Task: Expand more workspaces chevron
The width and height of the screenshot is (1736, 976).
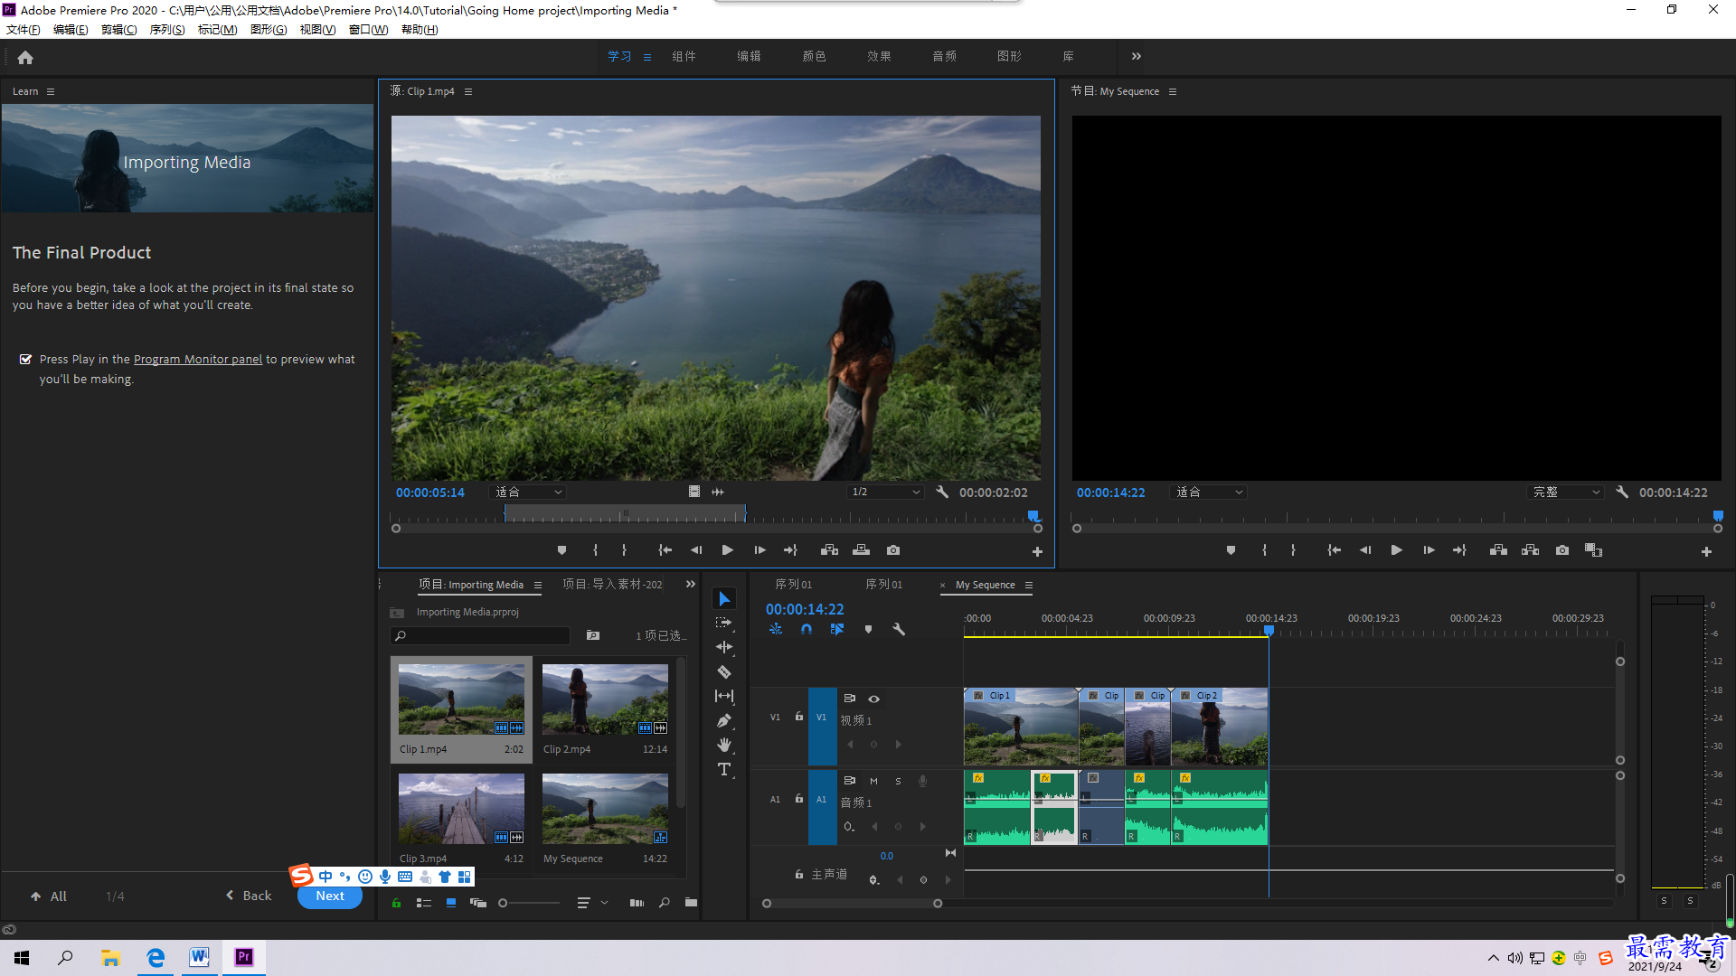Action: click(x=1137, y=56)
